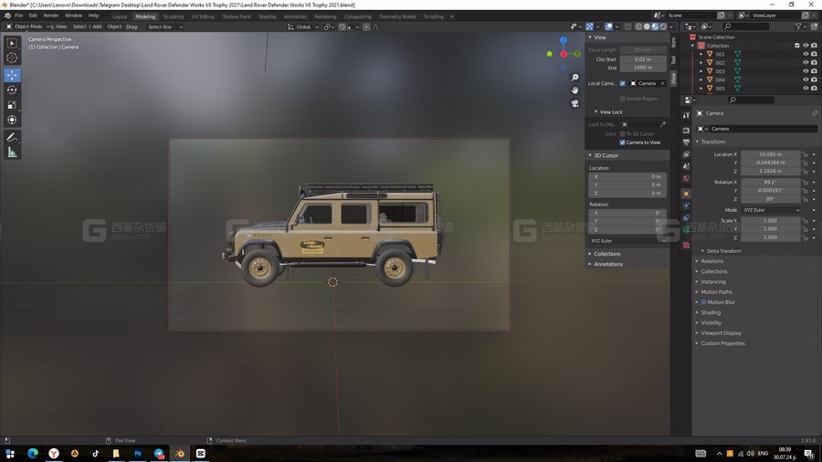This screenshot has width=822, height=462.
Task: Expand the Relations panel
Action: point(710,261)
